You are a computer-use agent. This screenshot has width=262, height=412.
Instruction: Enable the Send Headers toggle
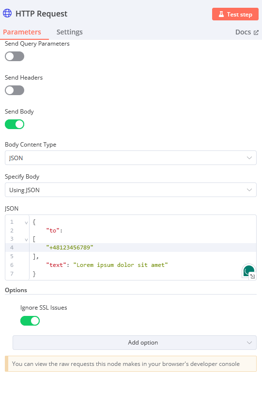(x=15, y=90)
